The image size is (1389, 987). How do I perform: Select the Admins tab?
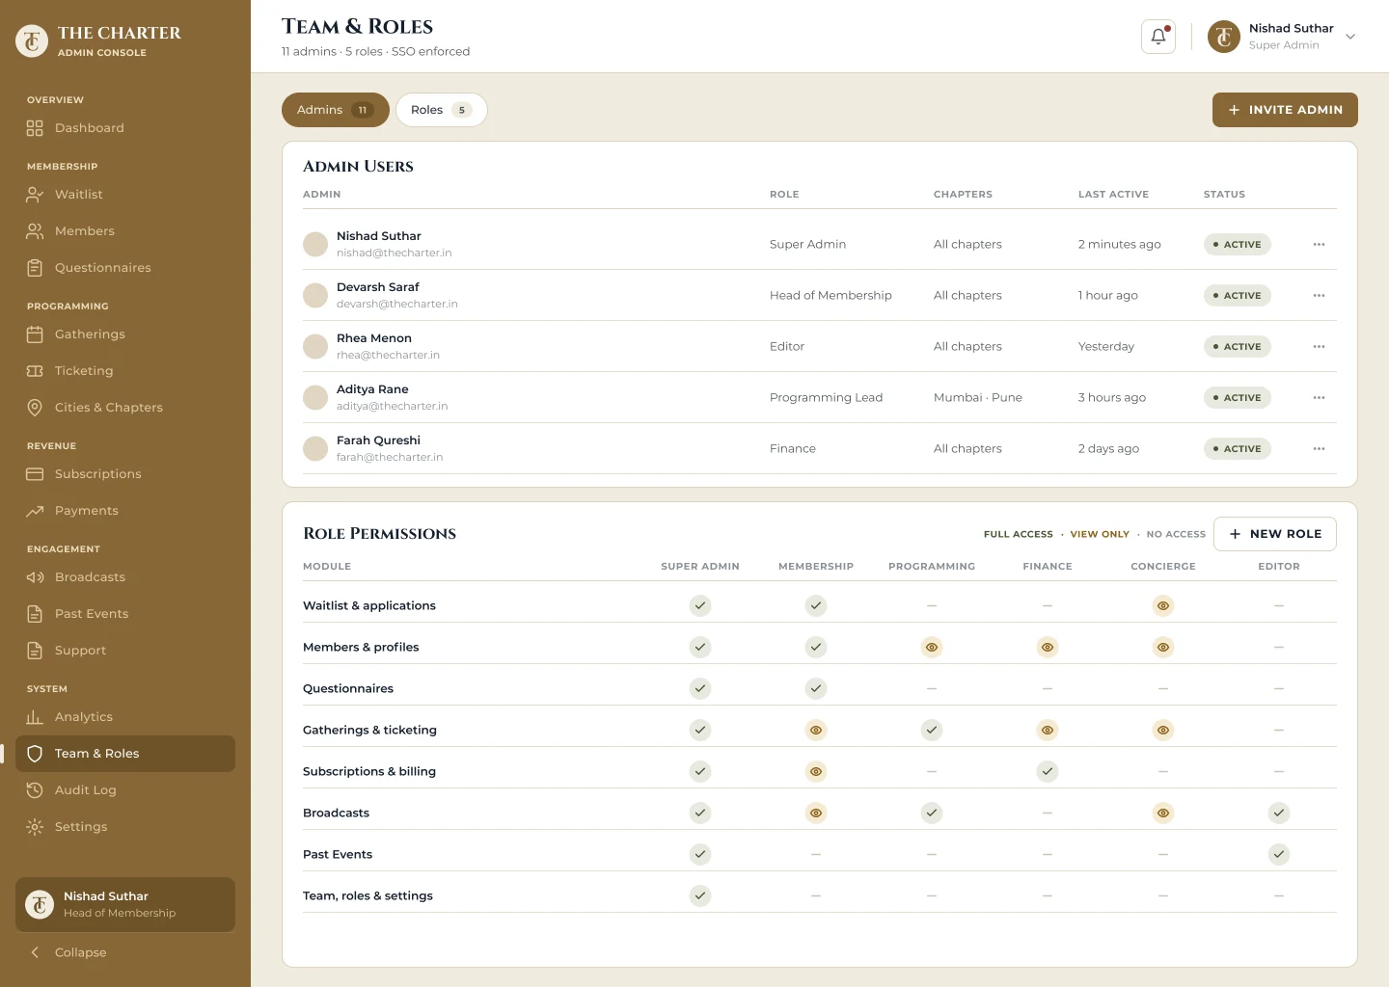click(335, 110)
